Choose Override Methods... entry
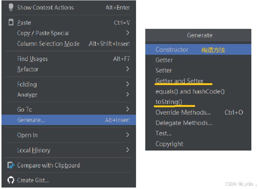Image resolution: width=258 pixels, height=189 pixels. 183,112
